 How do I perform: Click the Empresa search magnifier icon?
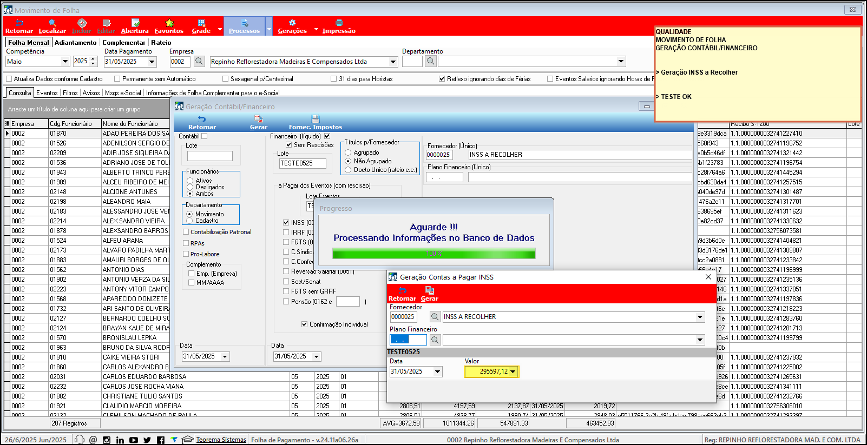(x=199, y=61)
